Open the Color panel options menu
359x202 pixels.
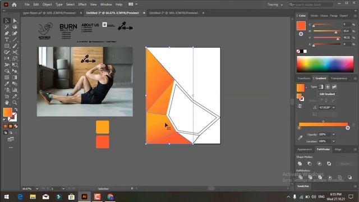355,16
